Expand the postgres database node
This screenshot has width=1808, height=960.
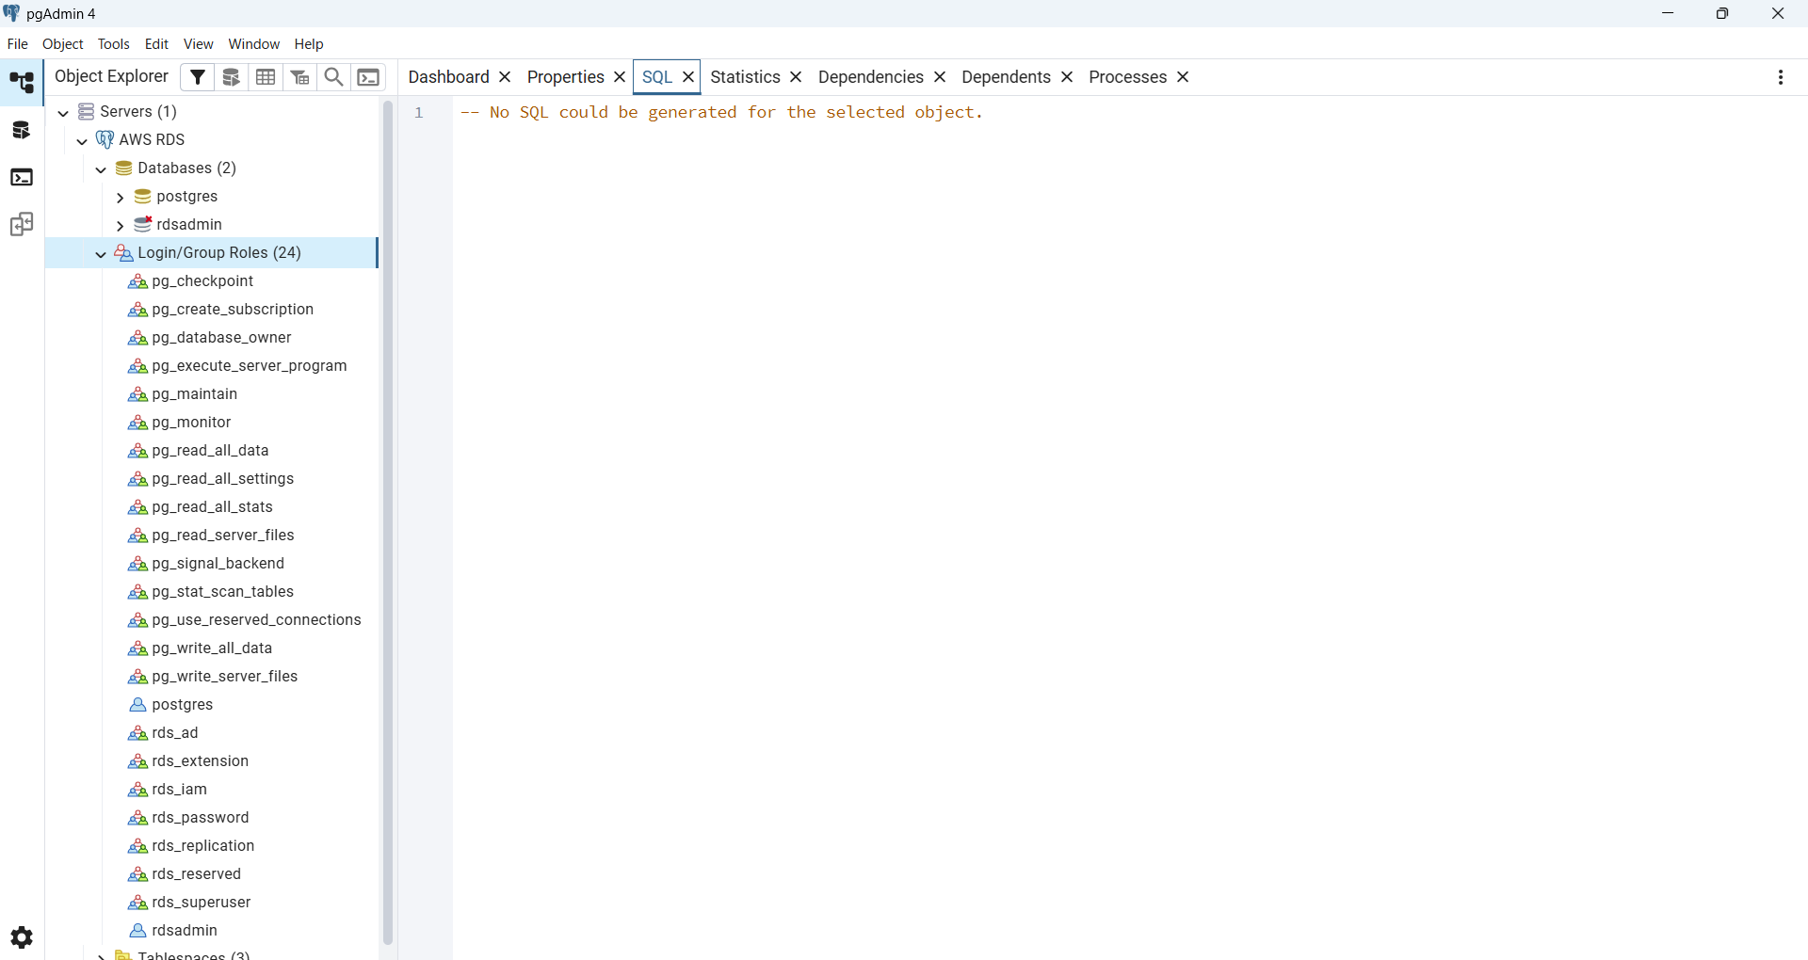pos(120,198)
